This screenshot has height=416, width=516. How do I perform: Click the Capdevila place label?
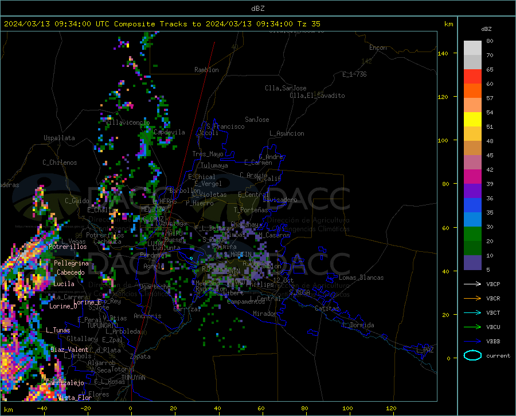169,132
